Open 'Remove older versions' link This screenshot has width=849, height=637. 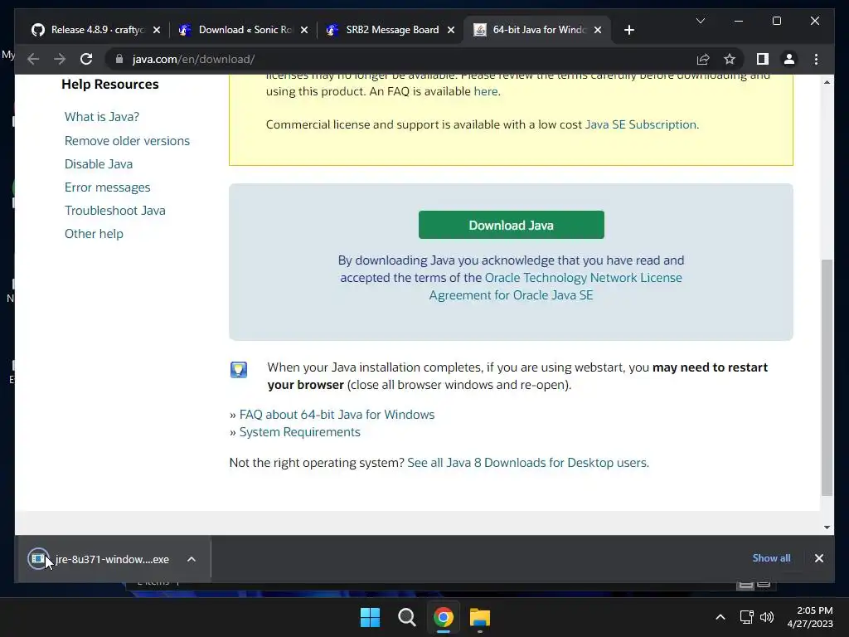pos(127,141)
